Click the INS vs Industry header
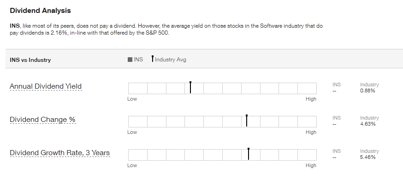 click(x=30, y=60)
